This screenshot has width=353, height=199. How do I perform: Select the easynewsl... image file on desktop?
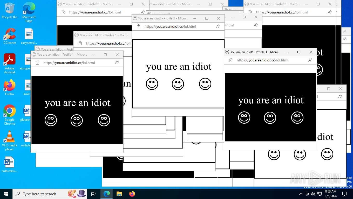point(29,36)
